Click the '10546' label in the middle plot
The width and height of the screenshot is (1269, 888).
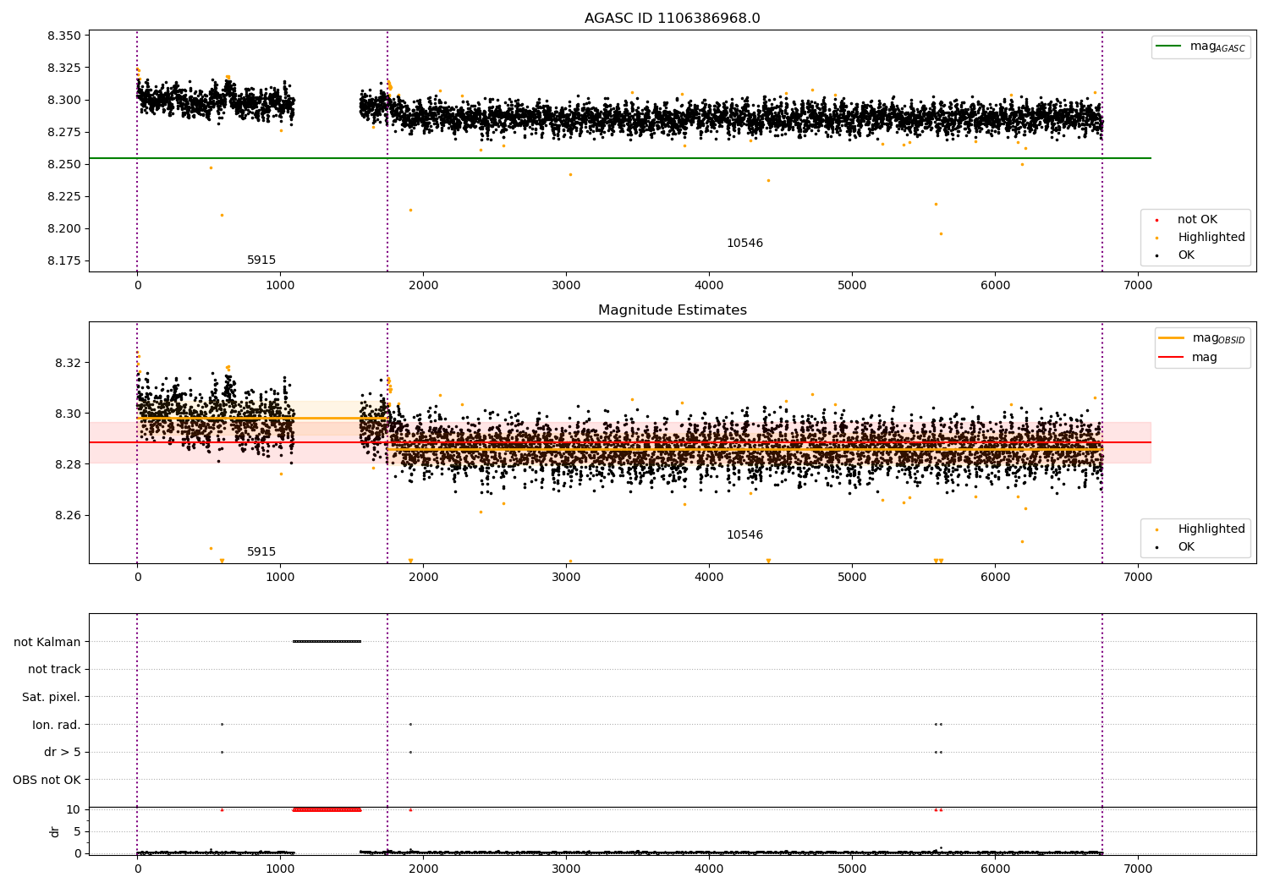(x=744, y=535)
